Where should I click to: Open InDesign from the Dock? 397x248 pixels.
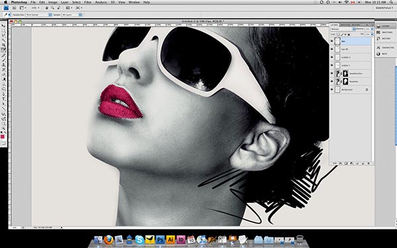tap(181, 239)
